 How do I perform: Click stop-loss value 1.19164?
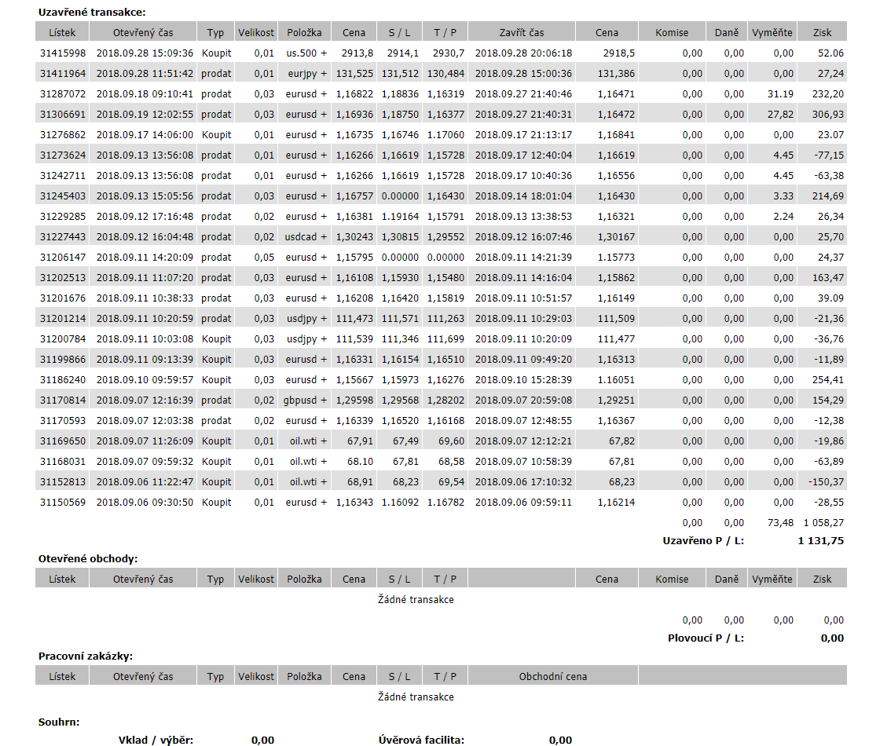coord(400,217)
